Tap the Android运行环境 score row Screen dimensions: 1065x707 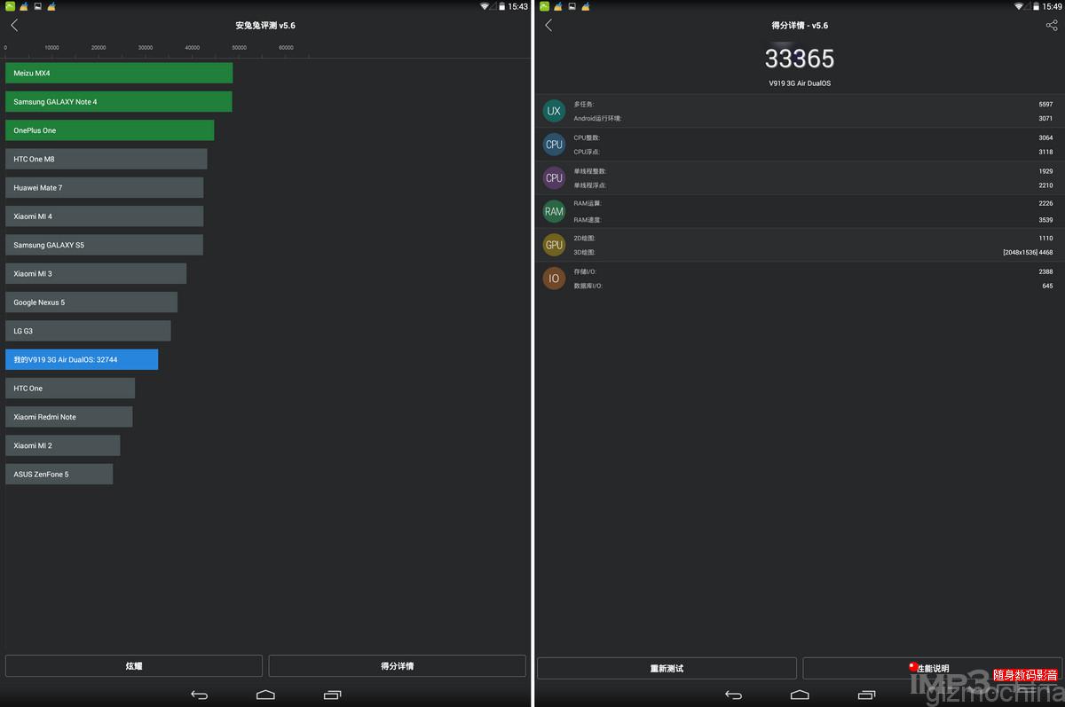click(813, 118)
